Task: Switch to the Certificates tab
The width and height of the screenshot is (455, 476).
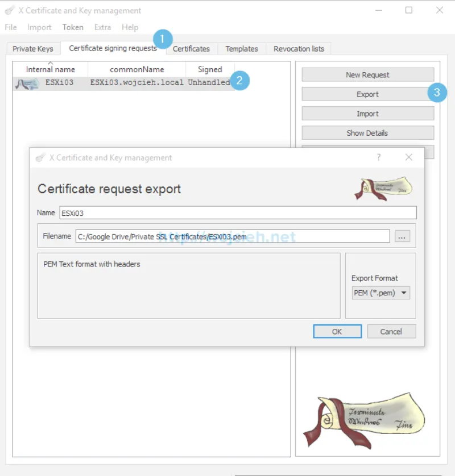Action: coord(192,49)
